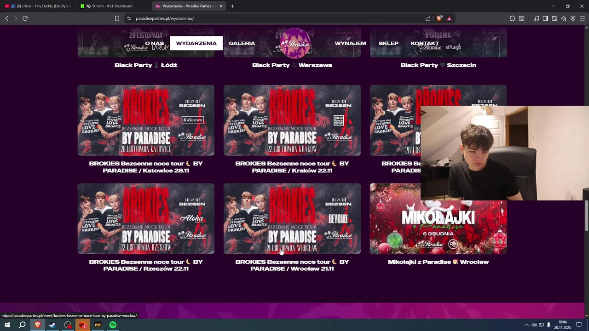
Task: Click the BROKIES Rzeszów Aloha poster
Action: pos(146,219)
